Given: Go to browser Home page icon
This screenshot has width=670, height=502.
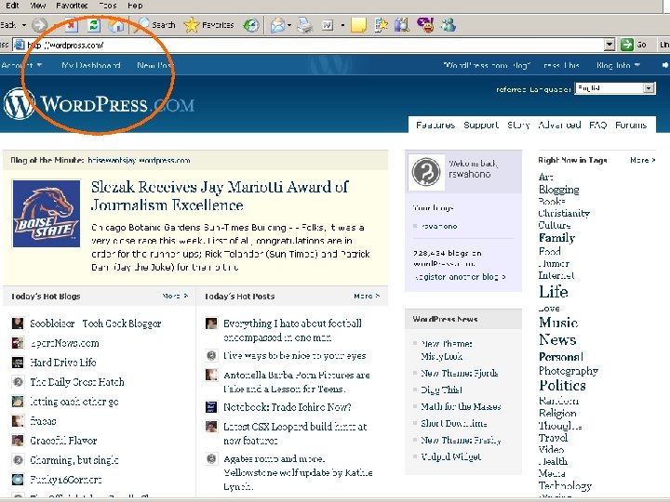Looking at the screenshot, I should (115, 25).
